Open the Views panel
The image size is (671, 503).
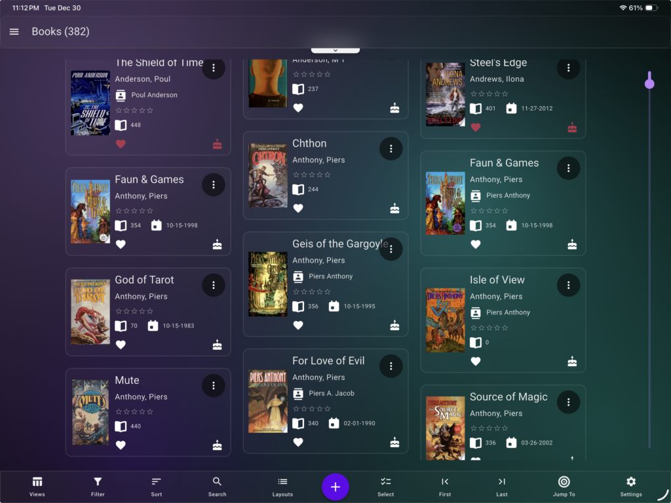coord(37,487)
